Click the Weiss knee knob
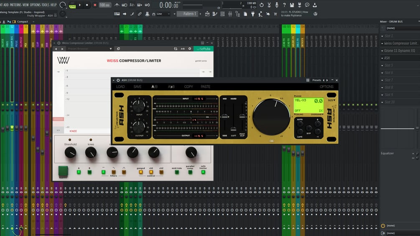Image resolution: width=420 pixels, height=236 pixels. tap(91, 152)
